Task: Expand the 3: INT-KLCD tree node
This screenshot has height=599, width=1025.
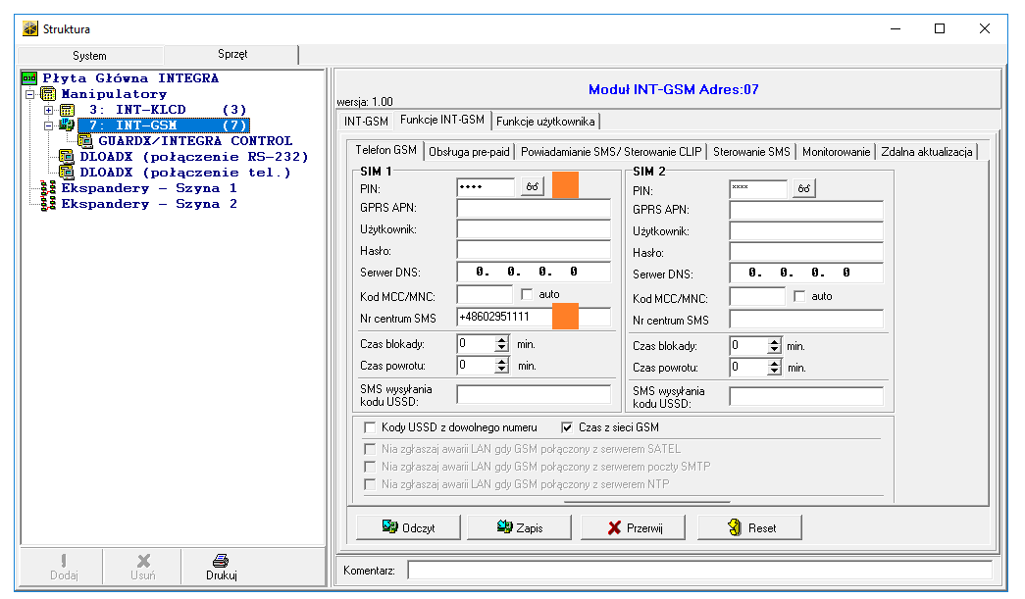Action: coord(49,110)
